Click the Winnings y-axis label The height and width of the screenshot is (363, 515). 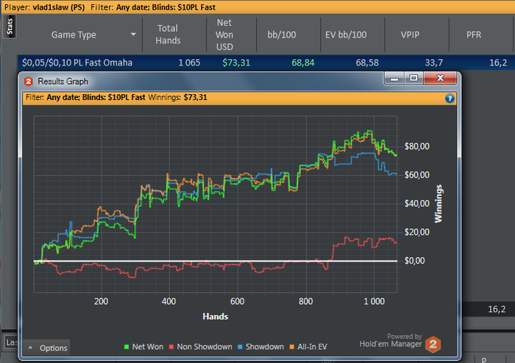point(438,204)
